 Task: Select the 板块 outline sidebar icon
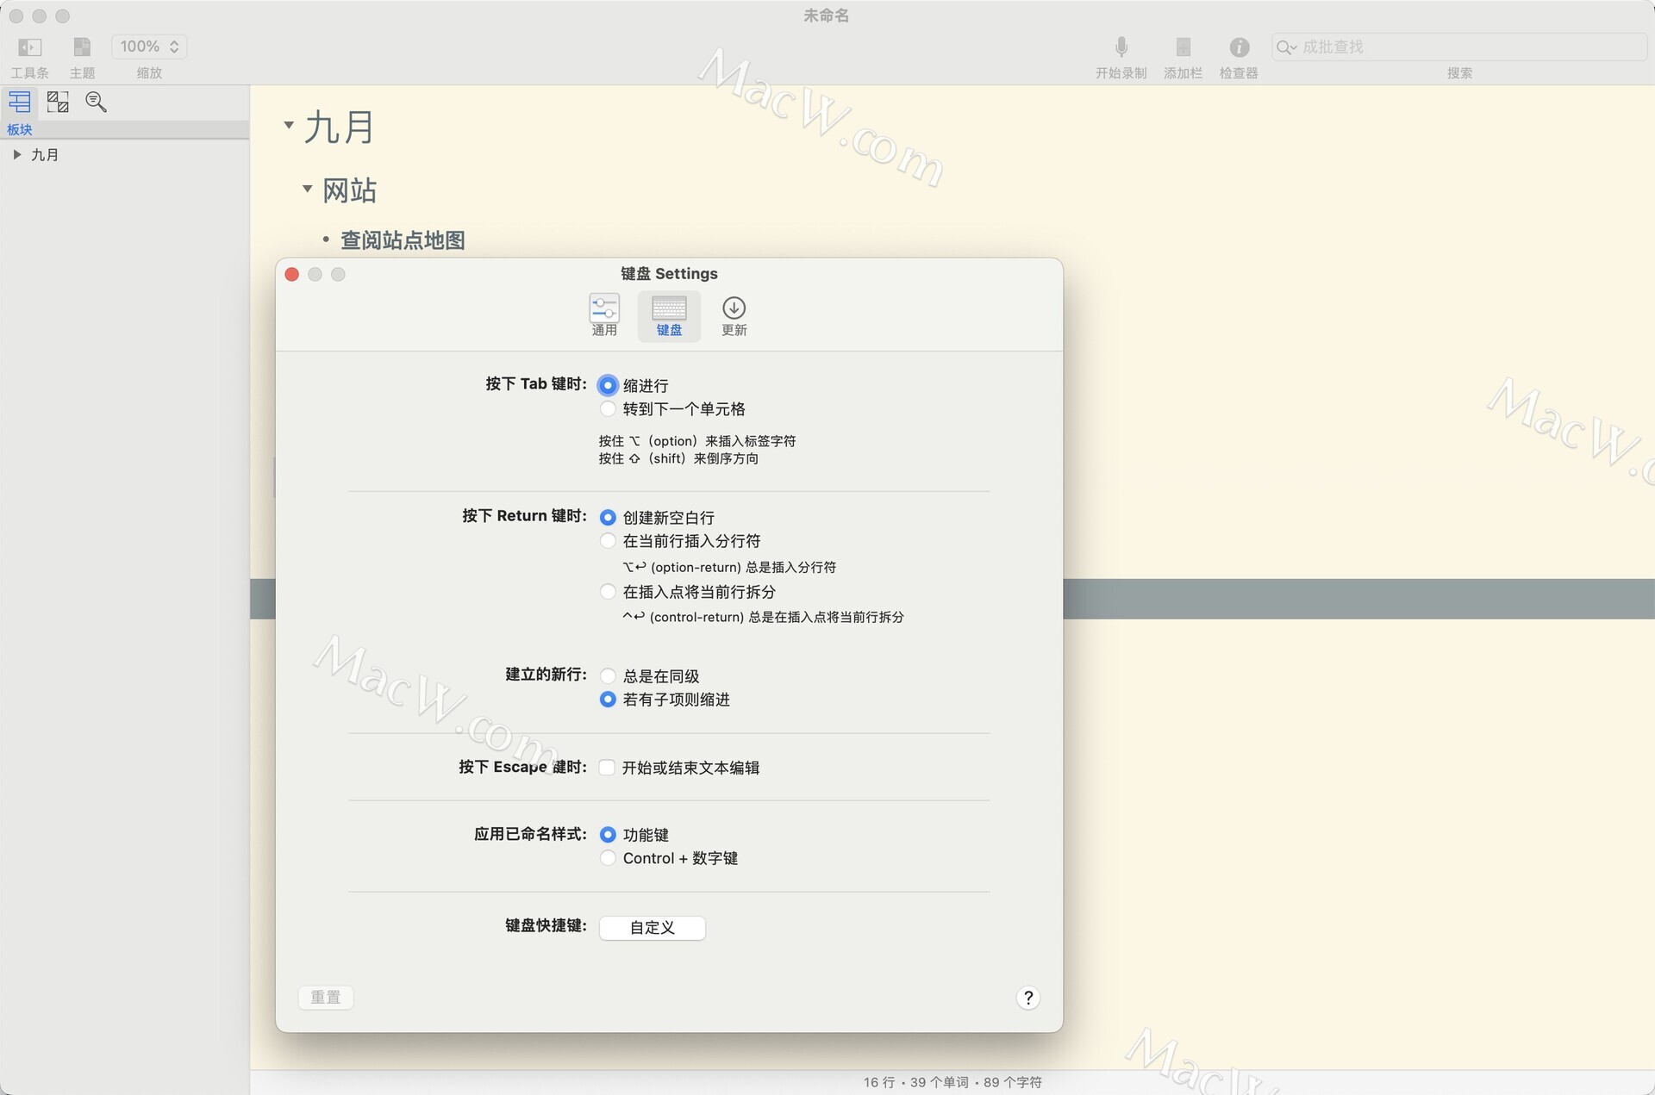[x=19, y=102]
